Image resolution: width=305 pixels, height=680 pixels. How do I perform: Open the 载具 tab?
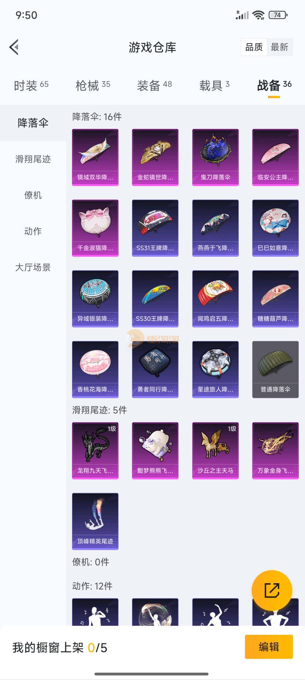click(x=214, y=85)
